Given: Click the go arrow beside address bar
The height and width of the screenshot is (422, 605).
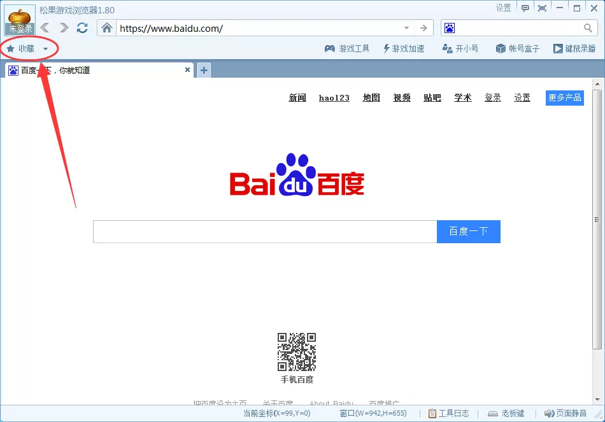Looking at the screenshot, I should click(x=423, y=28).
